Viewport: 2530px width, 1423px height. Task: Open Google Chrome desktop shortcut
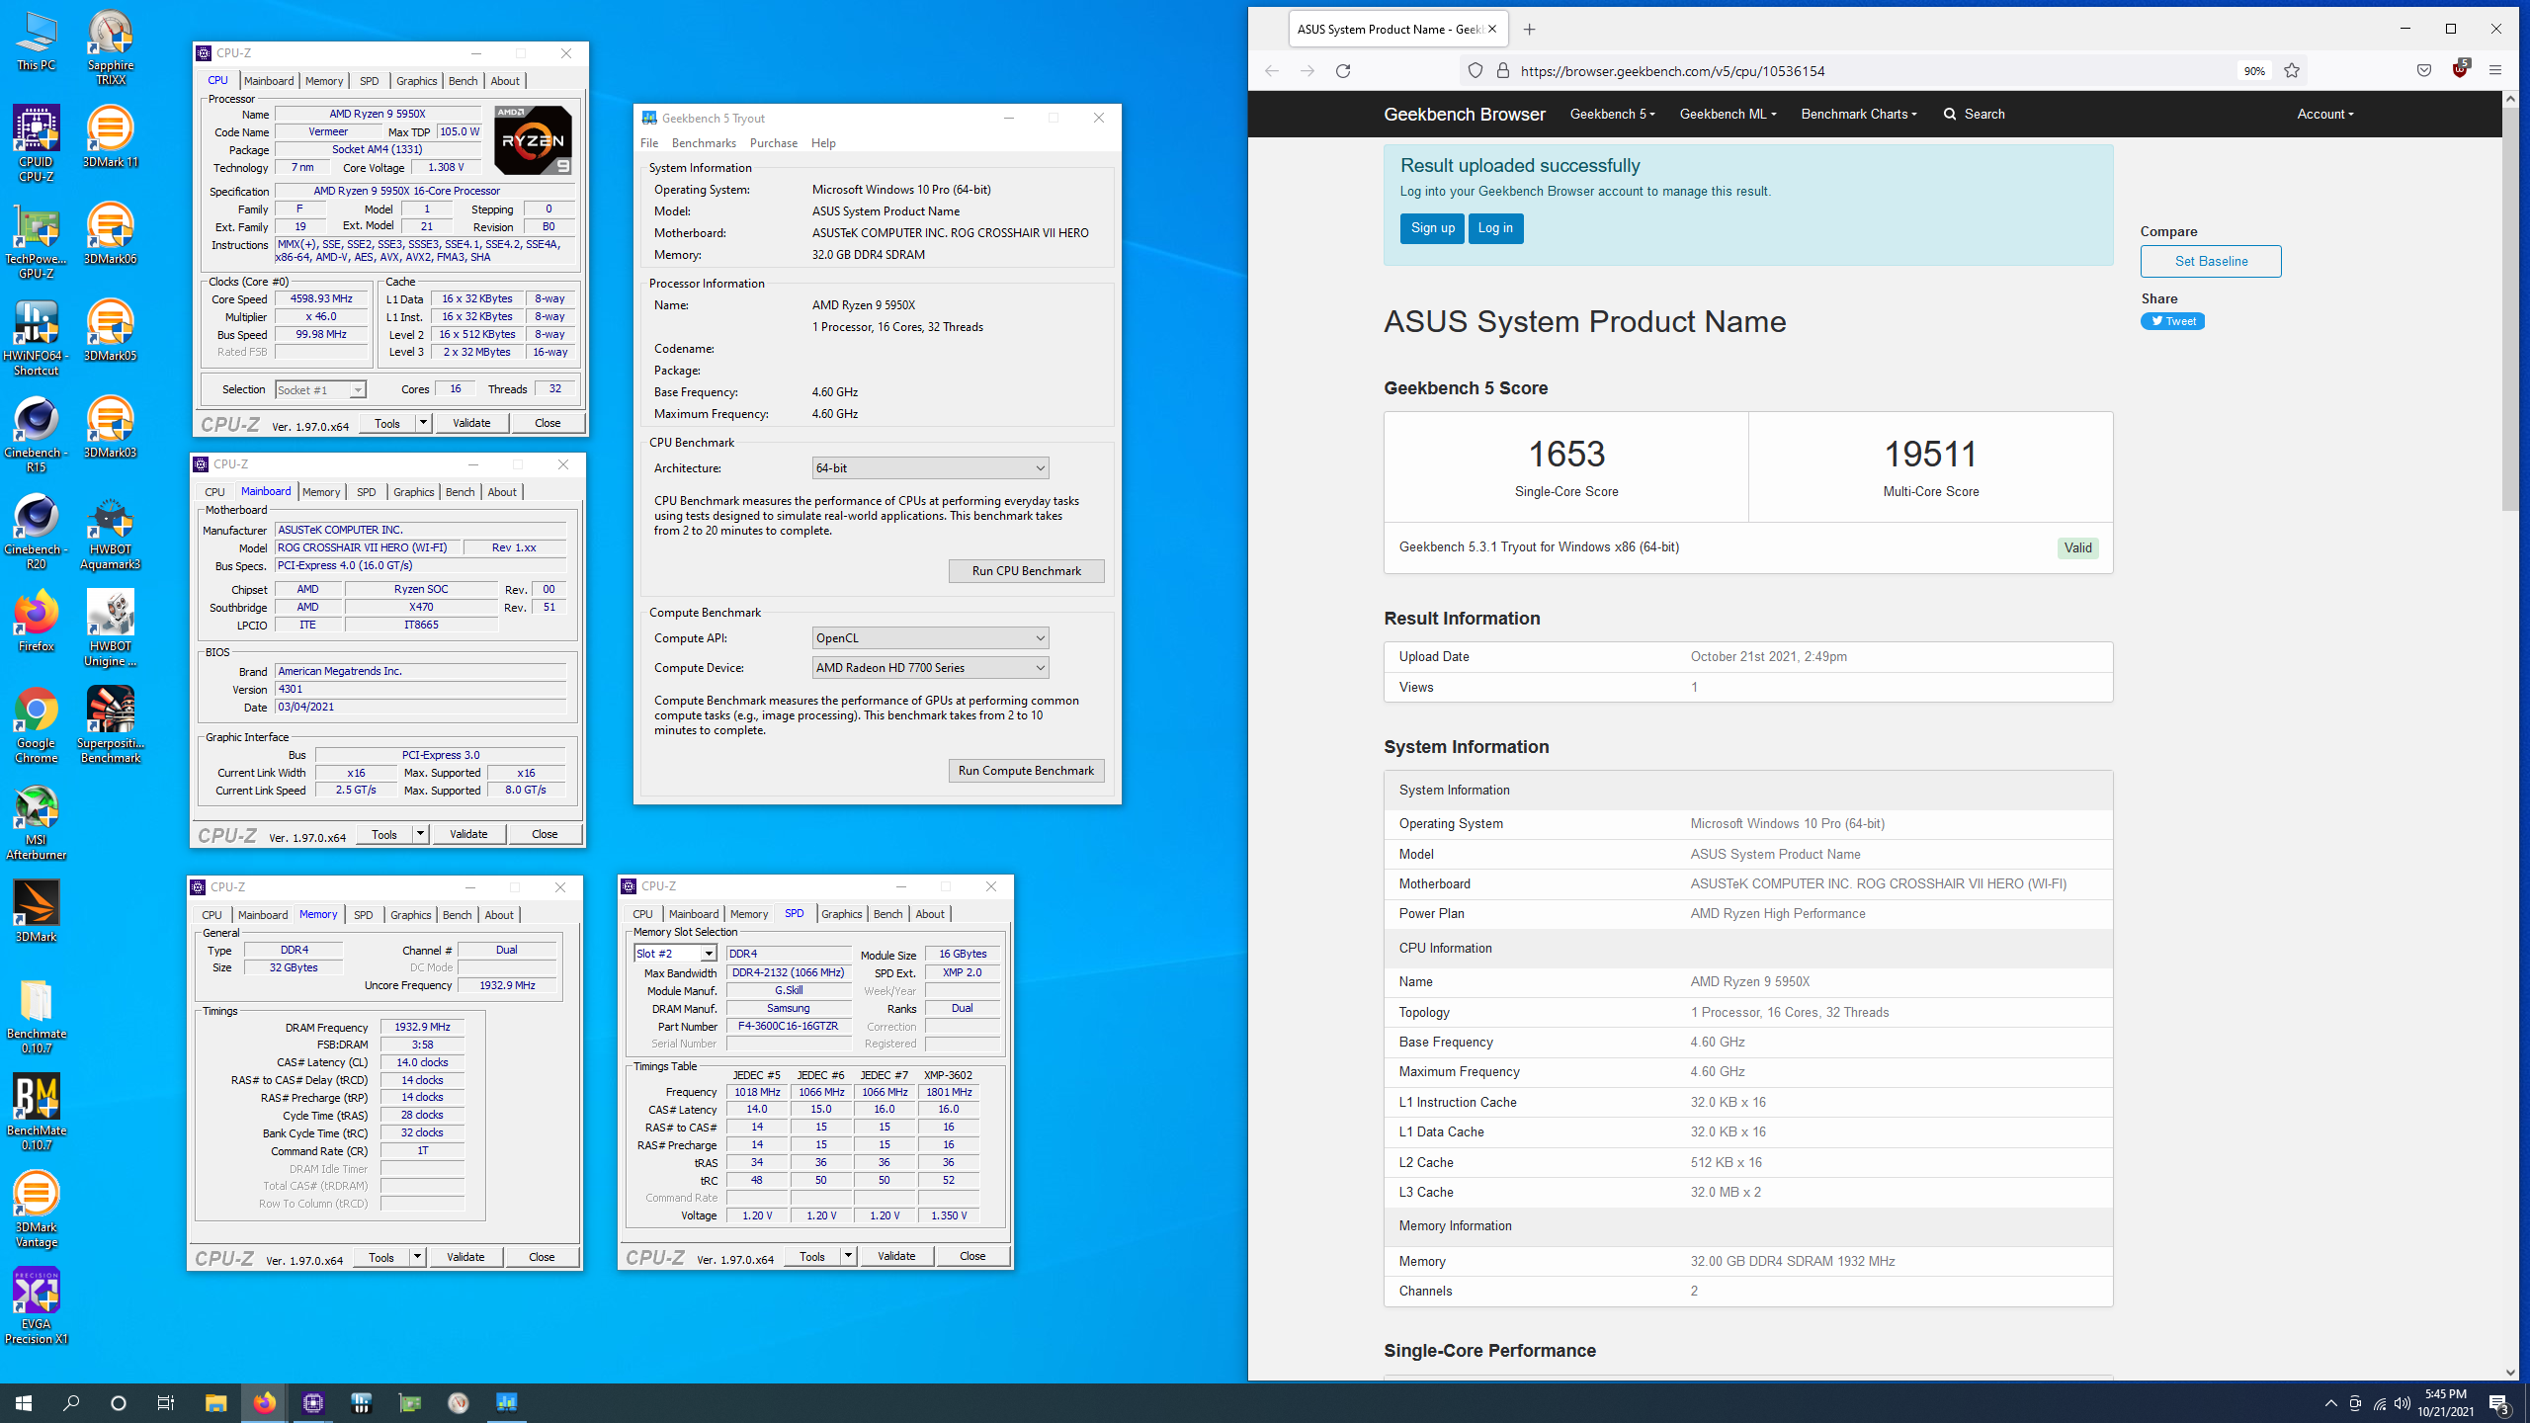[x=36, y=725]
